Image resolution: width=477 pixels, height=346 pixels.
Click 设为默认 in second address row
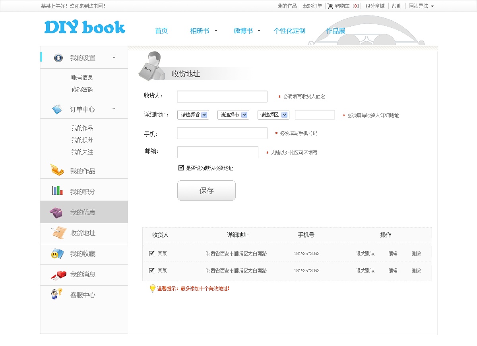365,271
